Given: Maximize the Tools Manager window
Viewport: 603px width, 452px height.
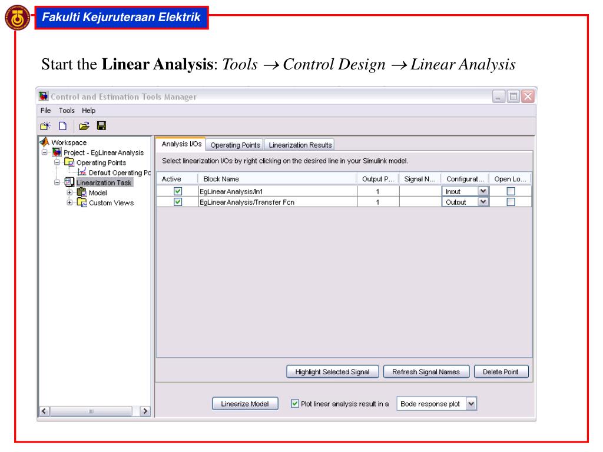Looking at the screenshot, I should [x=513, y=96].
